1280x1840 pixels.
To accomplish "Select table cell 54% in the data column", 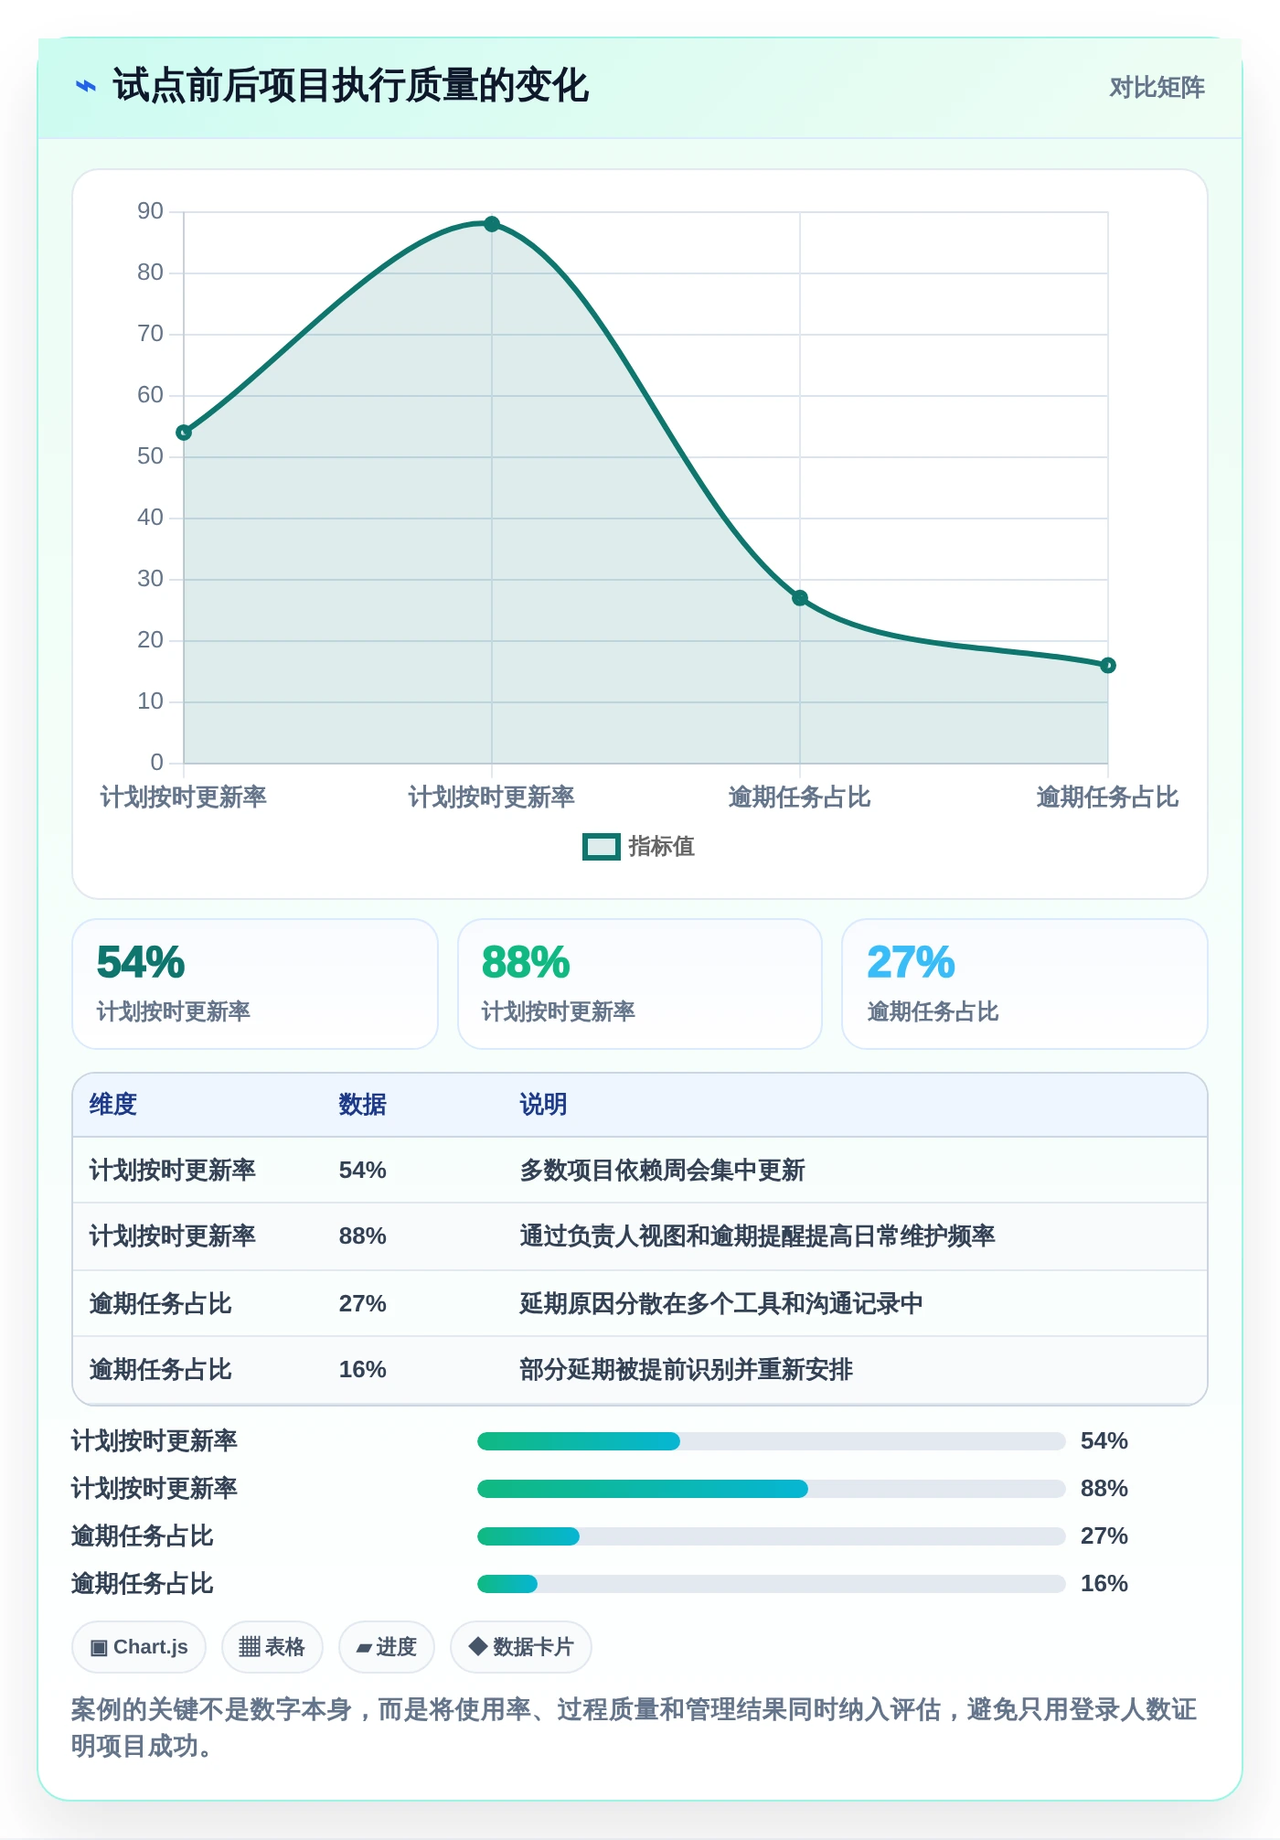I will (362, 1171).
